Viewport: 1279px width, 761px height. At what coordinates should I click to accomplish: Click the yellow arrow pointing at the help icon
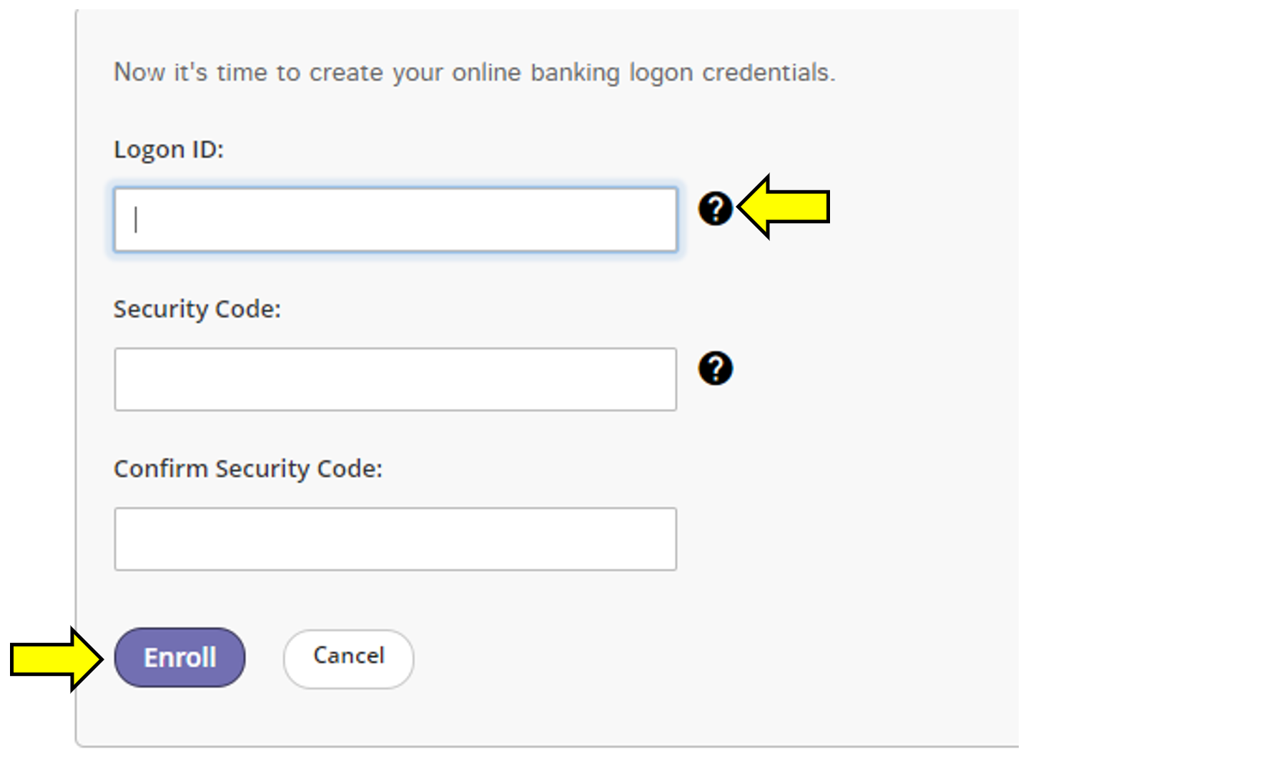[785, 207]
